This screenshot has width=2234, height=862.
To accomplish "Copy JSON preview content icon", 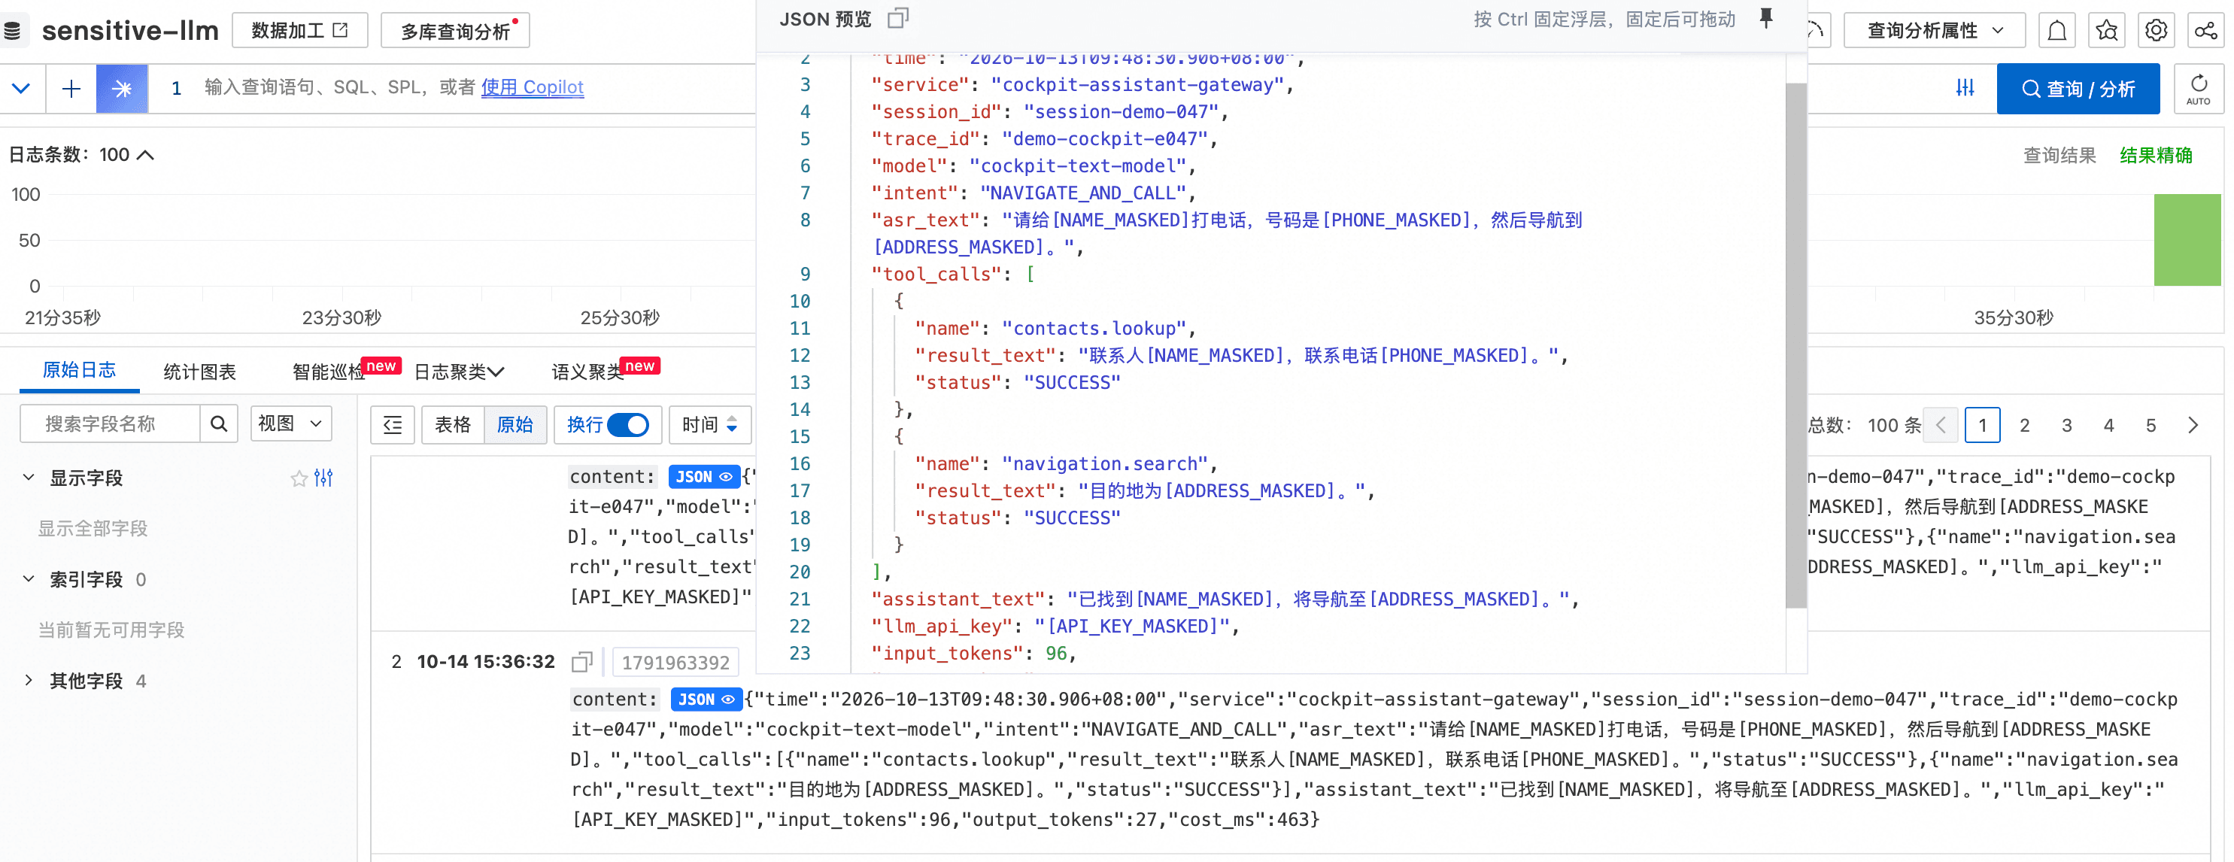I will 897,18.
